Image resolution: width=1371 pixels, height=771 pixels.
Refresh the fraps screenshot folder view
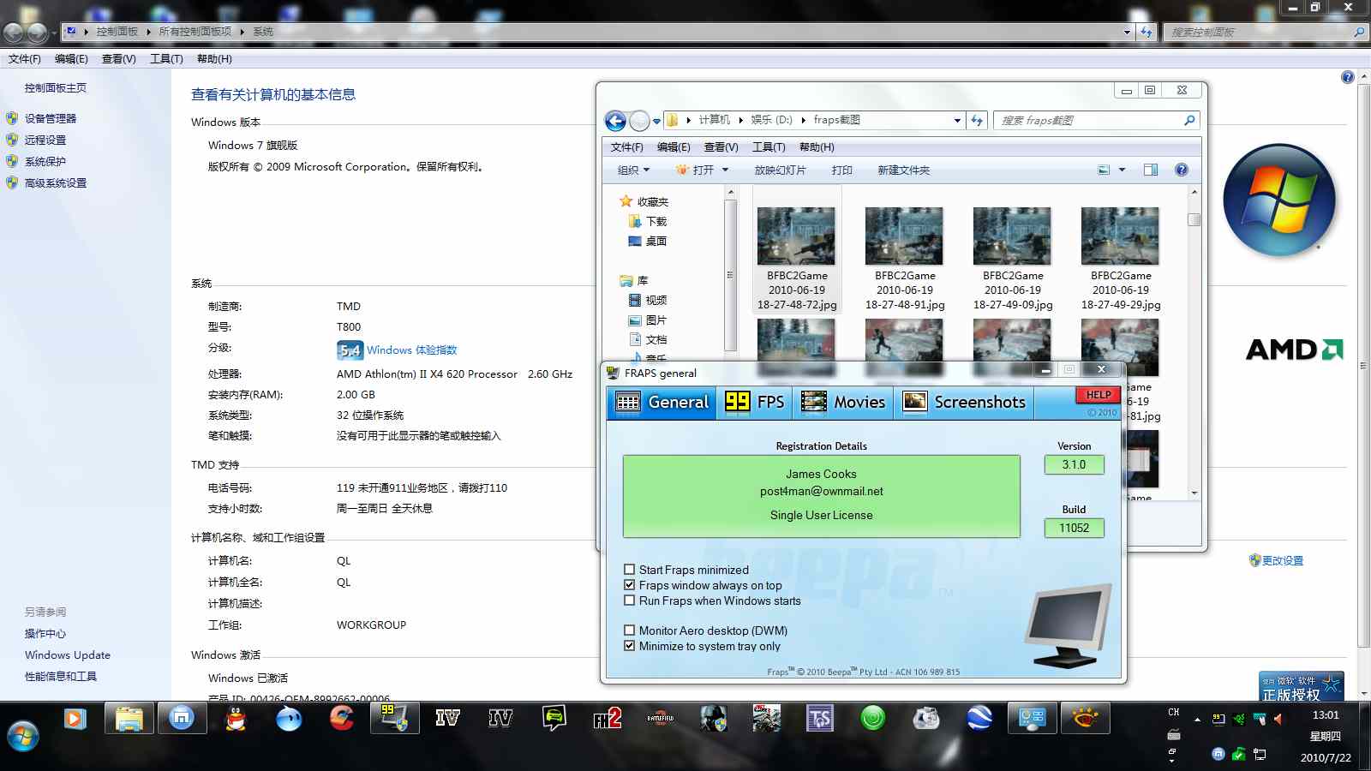977,121
